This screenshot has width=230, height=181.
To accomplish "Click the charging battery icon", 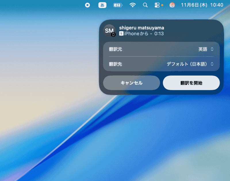I will pyautogui.click(x=118, y=5).
